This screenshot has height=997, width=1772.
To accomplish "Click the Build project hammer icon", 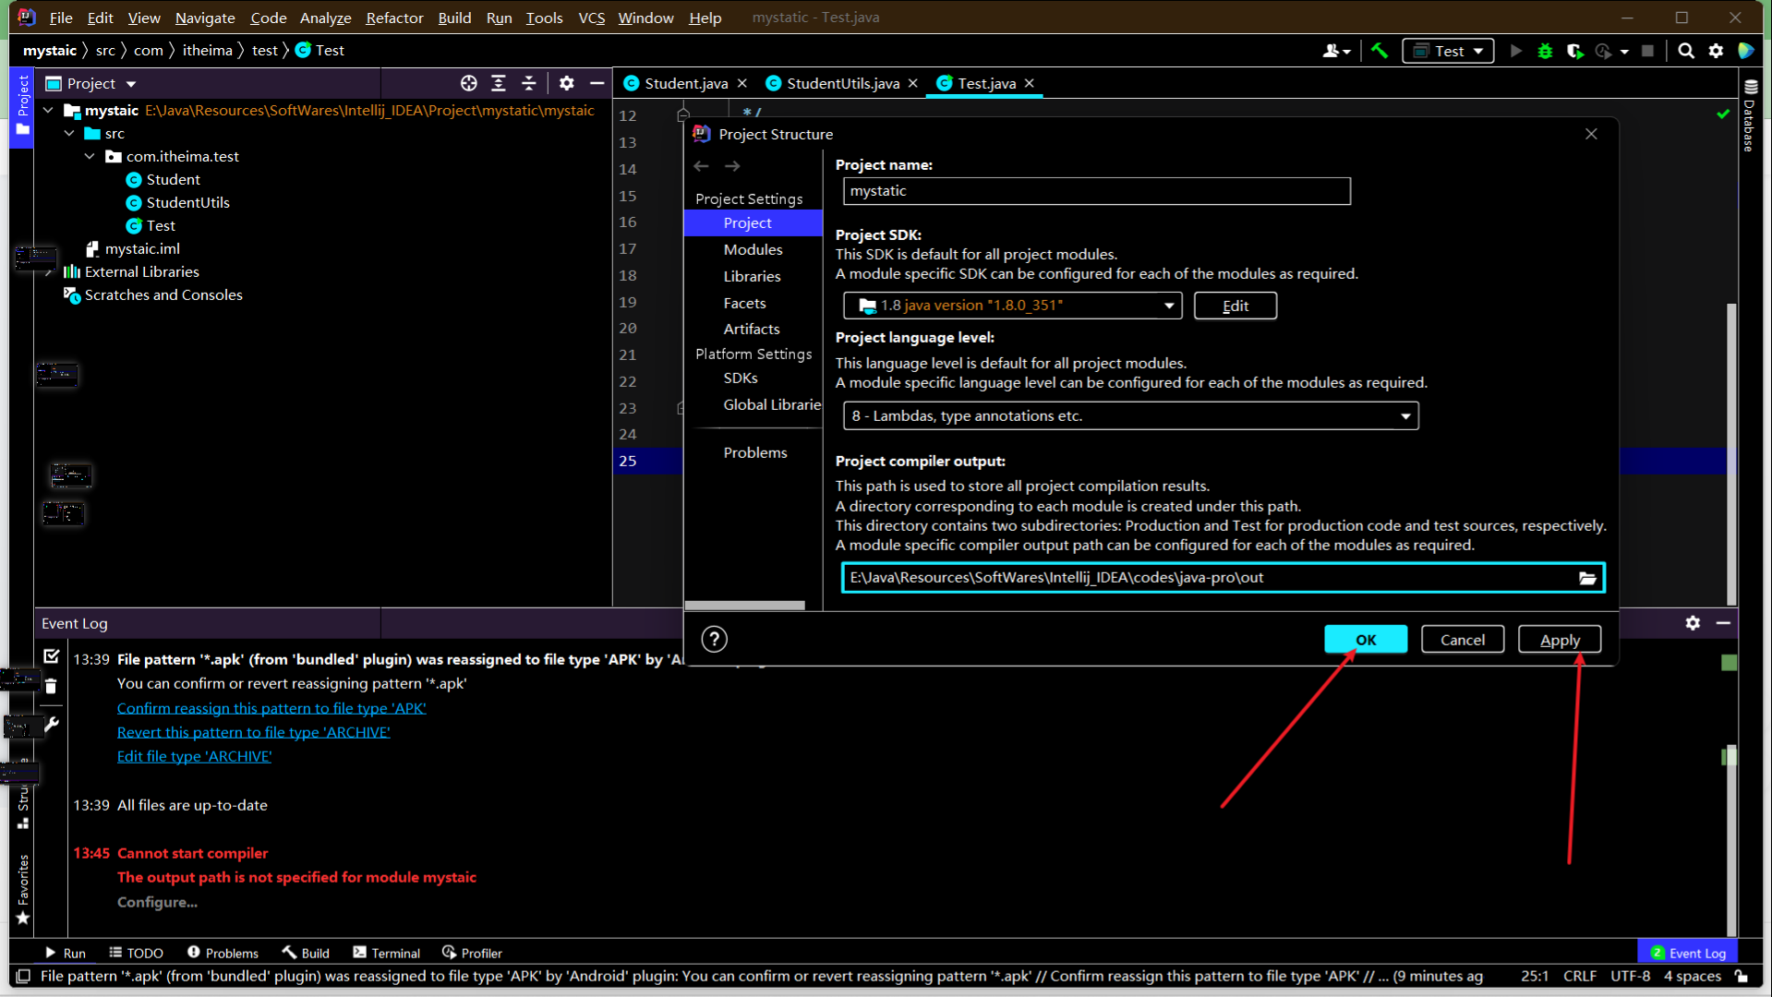I will pyautogui.click(x=1380, y=51).
